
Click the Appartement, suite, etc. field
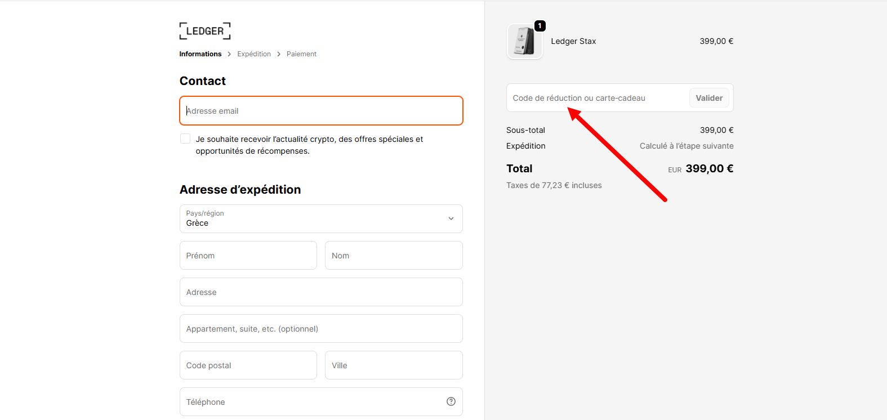point(321,329)
